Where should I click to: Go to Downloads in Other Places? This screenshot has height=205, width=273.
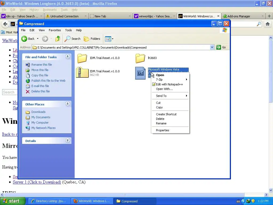tap(38, 112)
